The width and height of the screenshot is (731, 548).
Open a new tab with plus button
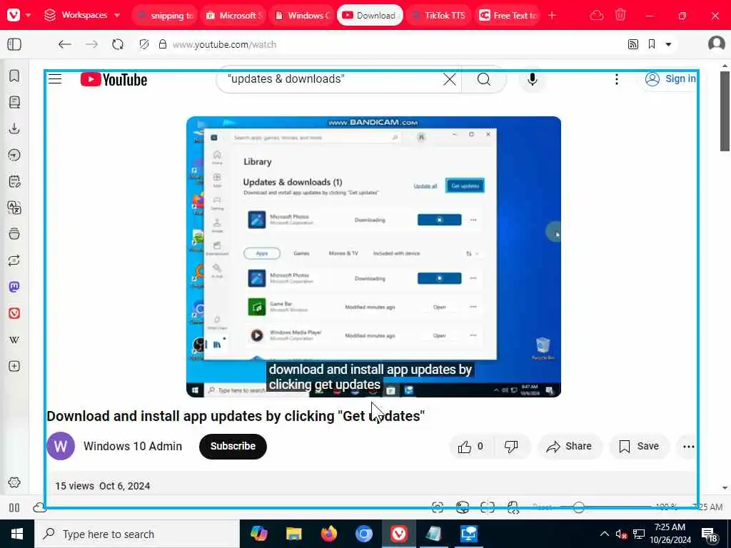(x=552, y=16)
